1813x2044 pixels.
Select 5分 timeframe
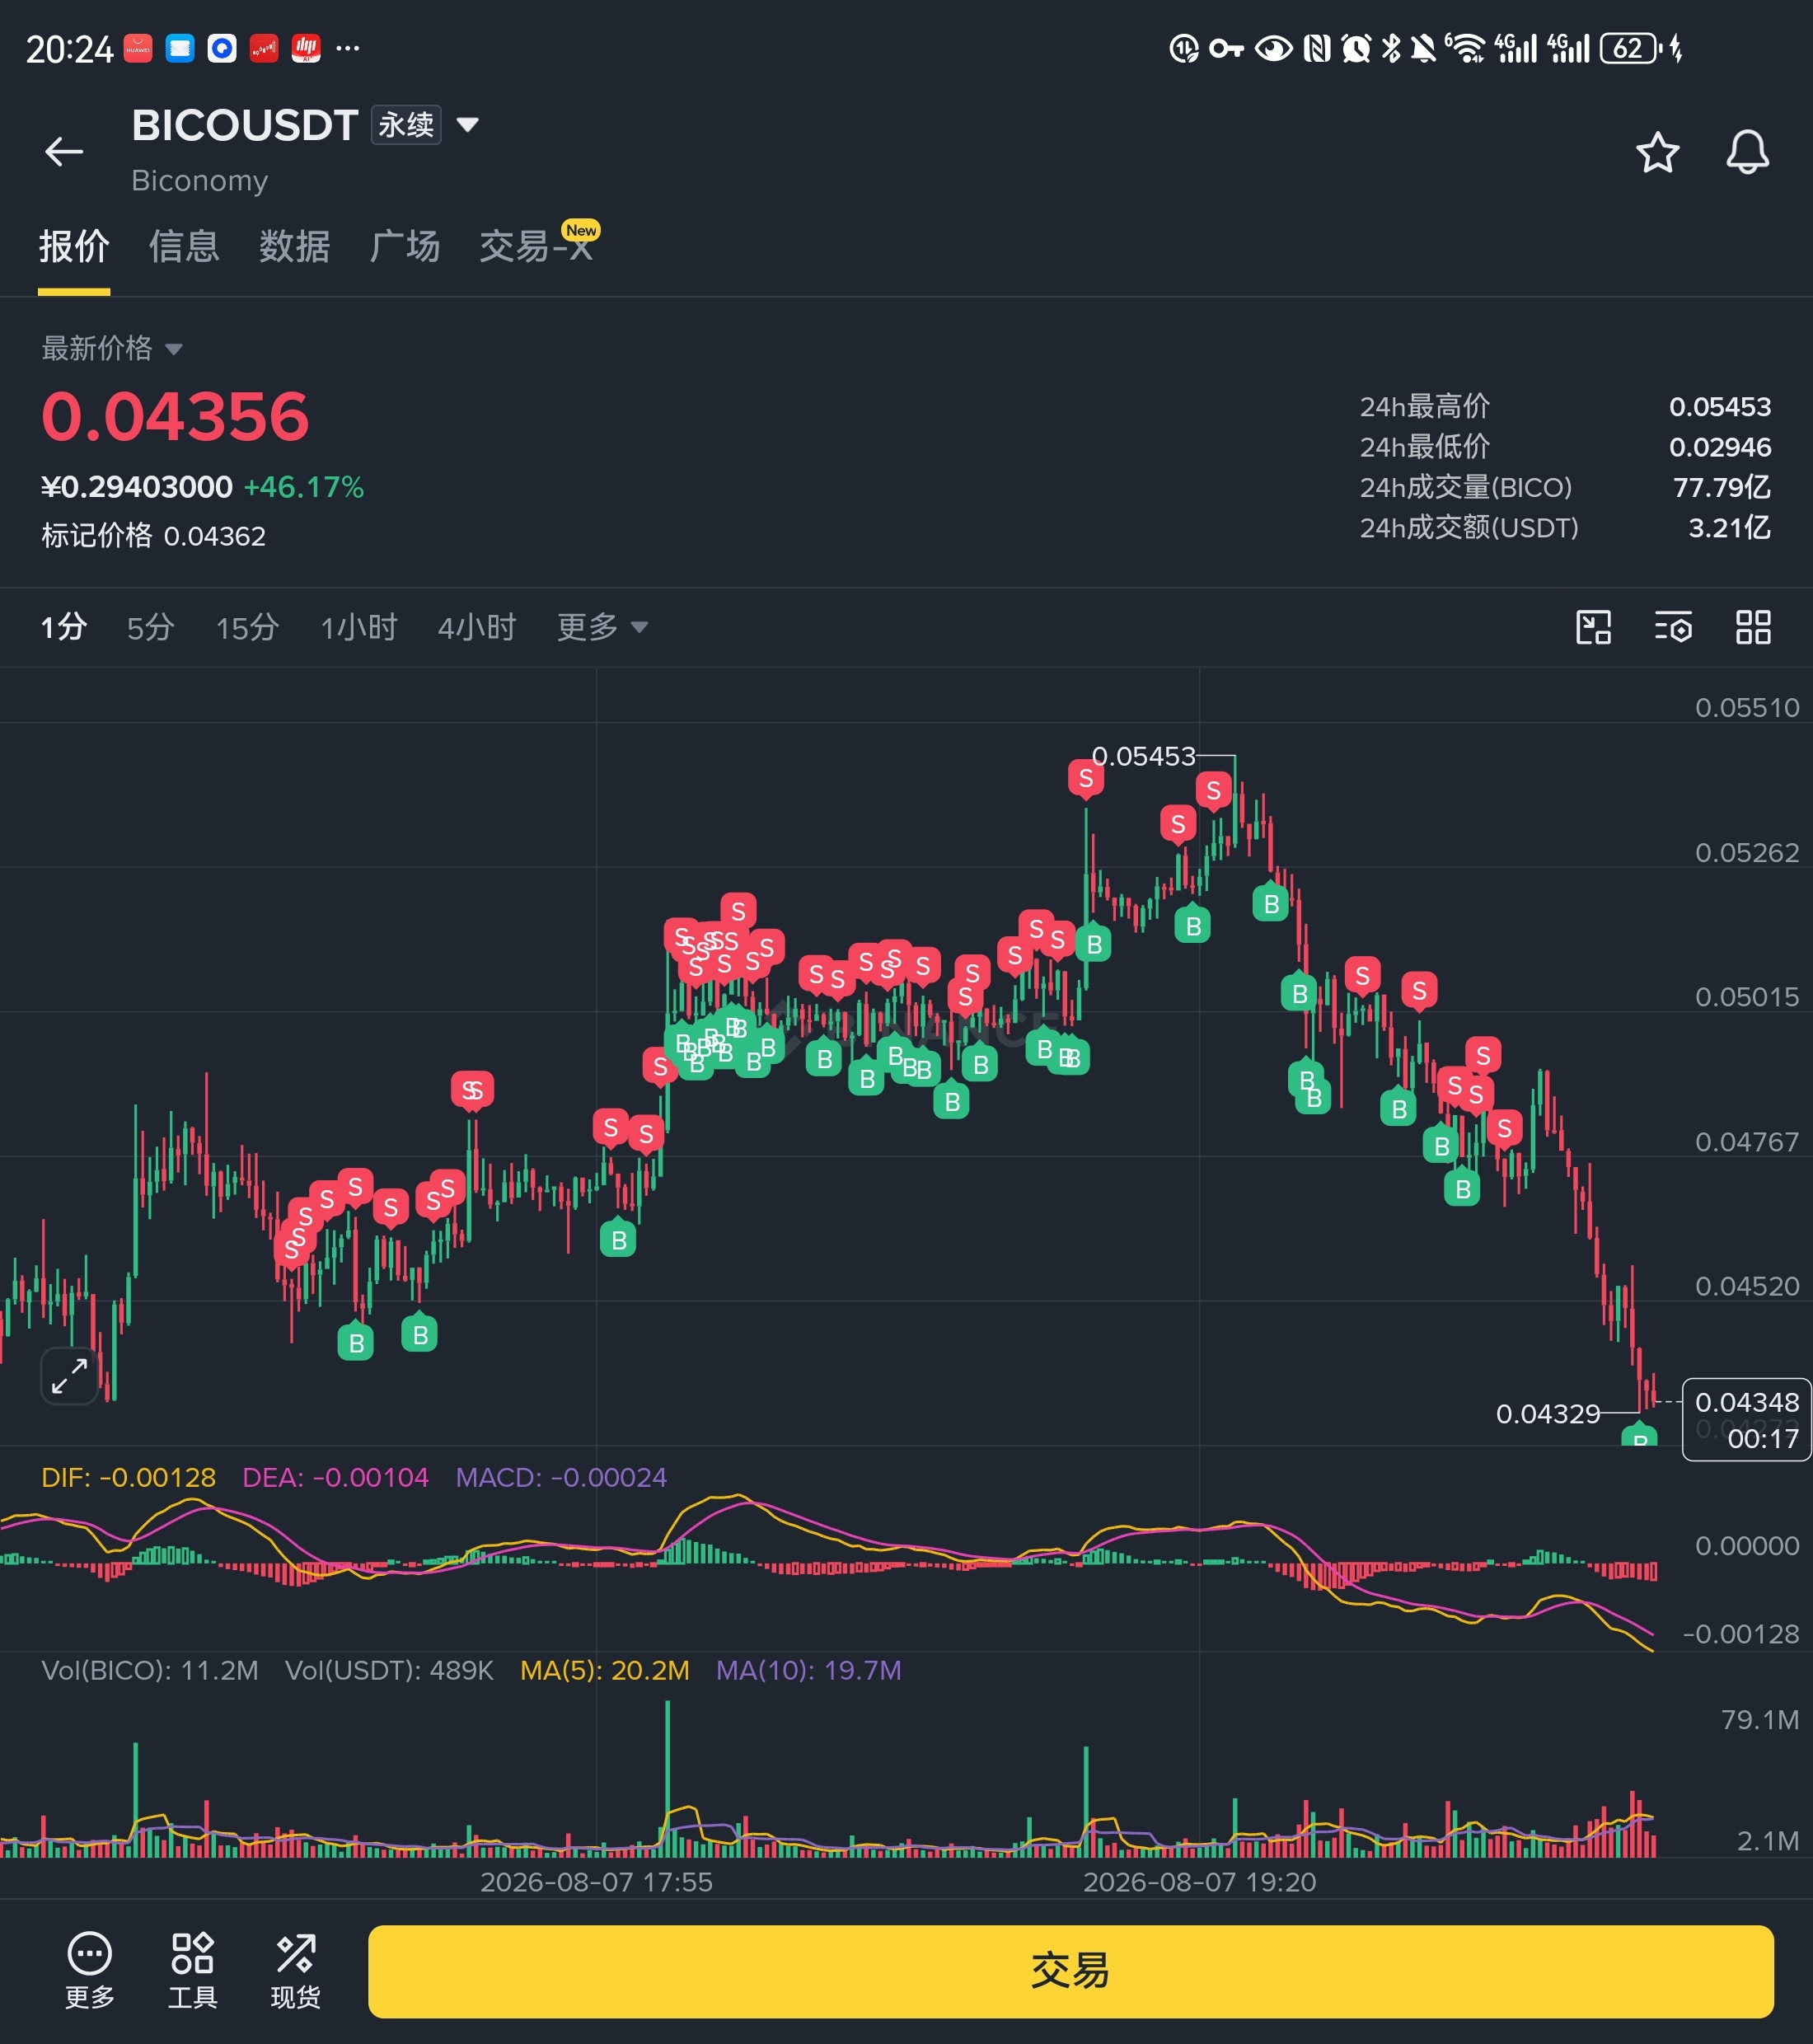click(150, 627)
